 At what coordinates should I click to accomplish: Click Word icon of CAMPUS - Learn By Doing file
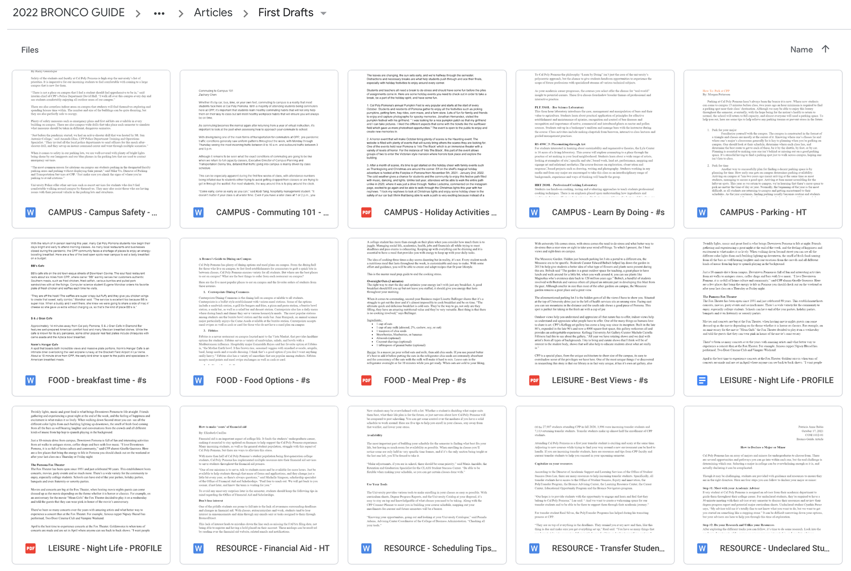click(535, 212)
